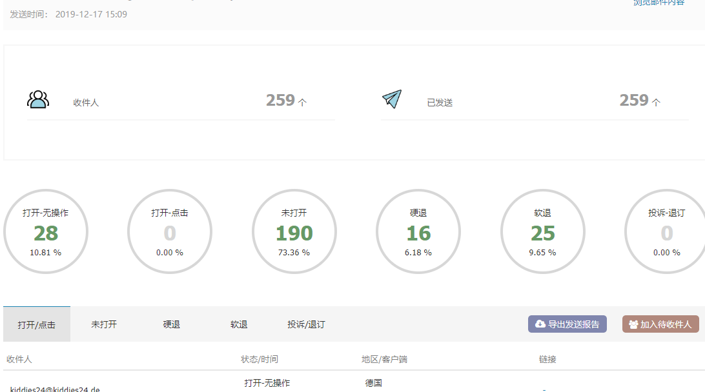Open the 浏览邮件内容 link
The image size is (705, 392).
tap(659, 3)
